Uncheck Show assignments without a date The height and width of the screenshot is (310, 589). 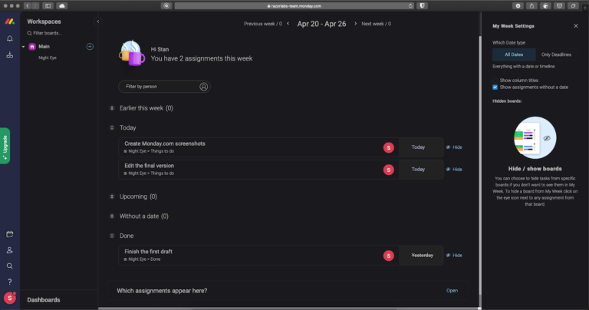(x=495, y=87)
